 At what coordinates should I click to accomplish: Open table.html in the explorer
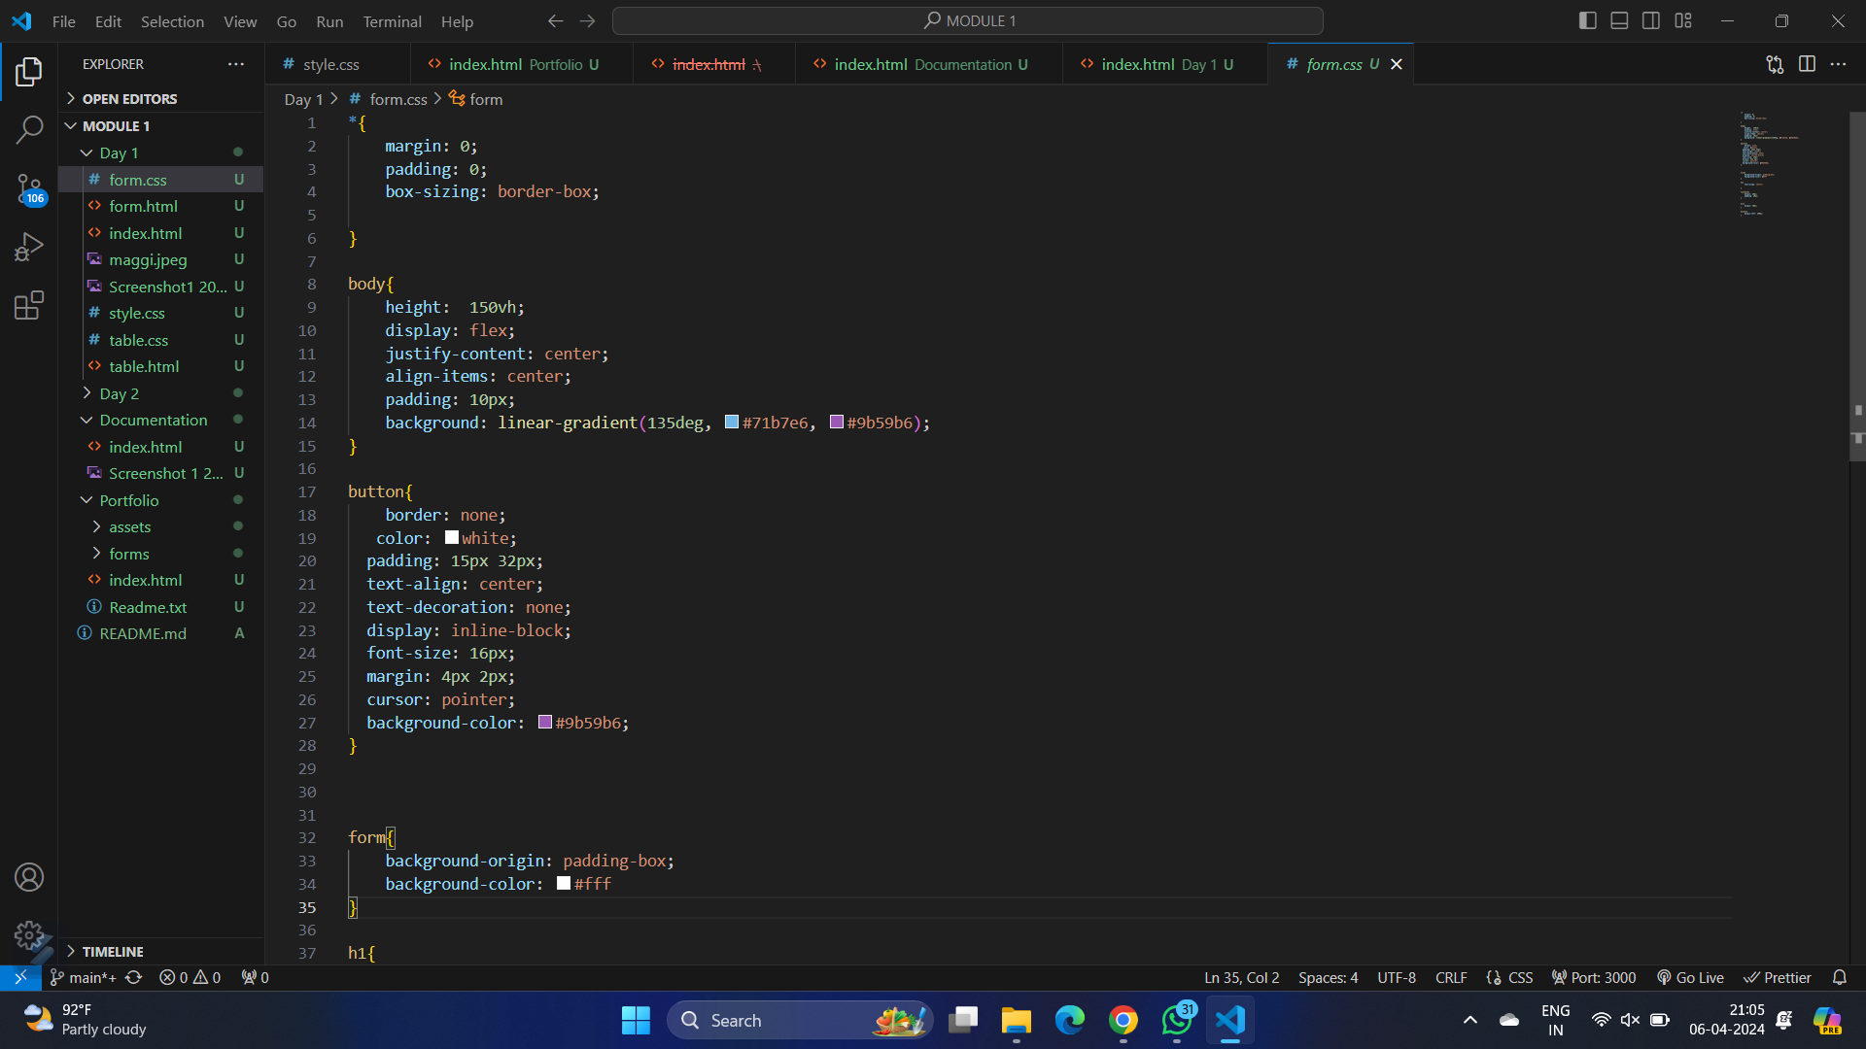click(x=144, y=366)
